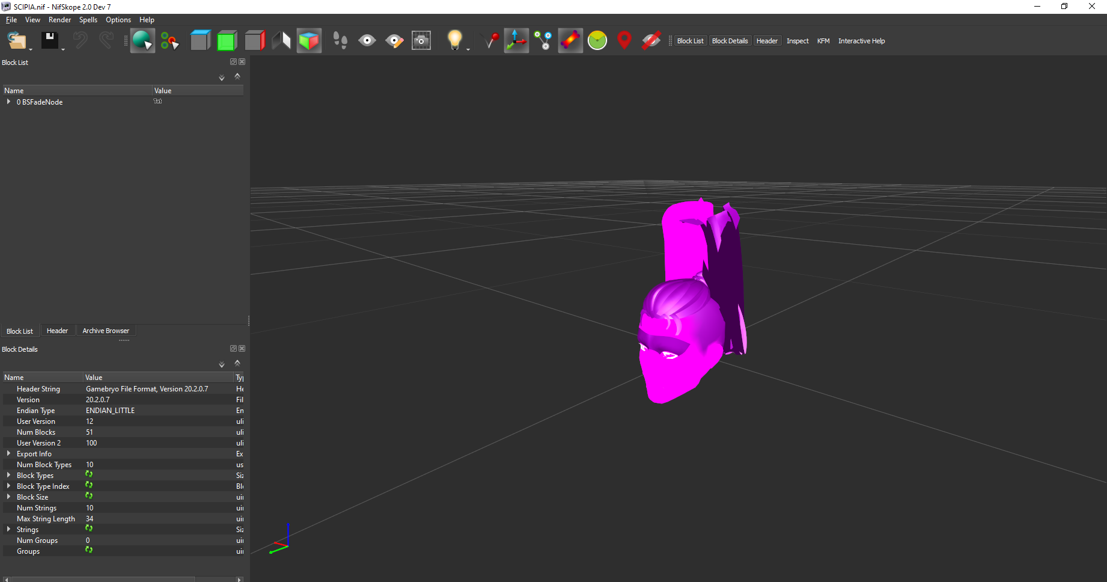Open the Save button dropdown arrow
Image resolution: width=1107 pixels, height=582 pixels.
[x=63, y=49]
